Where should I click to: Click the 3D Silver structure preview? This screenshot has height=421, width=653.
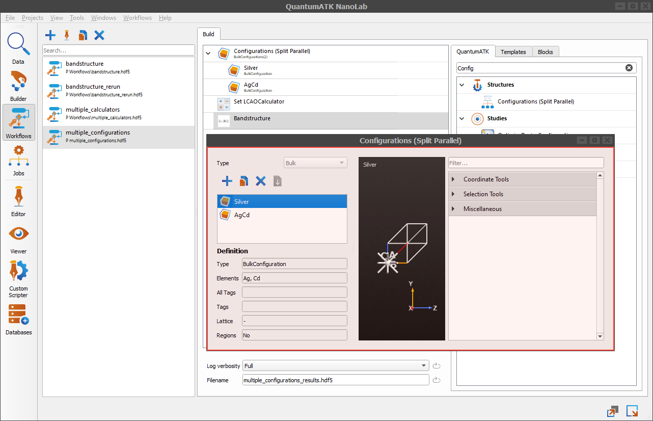pos(402,249)
